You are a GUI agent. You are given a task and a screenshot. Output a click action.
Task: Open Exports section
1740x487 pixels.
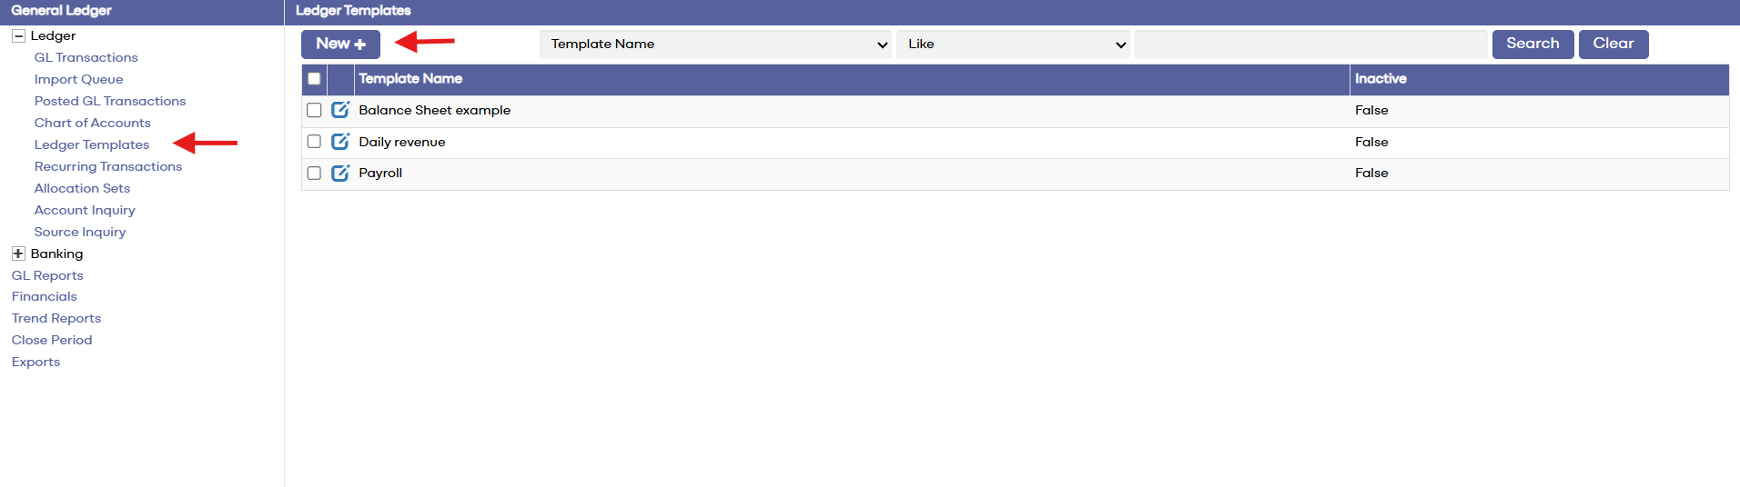click(x=35, y=362)
